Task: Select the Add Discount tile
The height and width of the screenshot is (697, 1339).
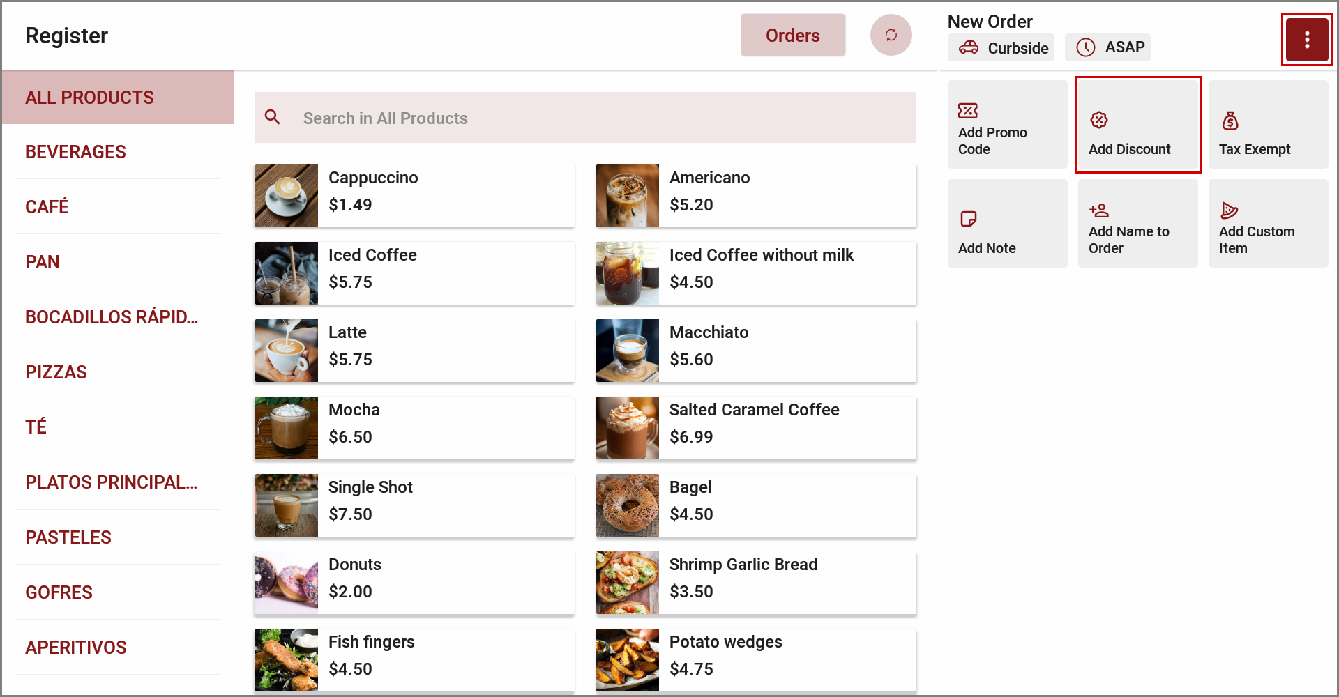Action: (1137, 125)
